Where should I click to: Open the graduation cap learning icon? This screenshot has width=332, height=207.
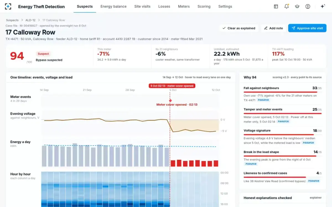297,6
